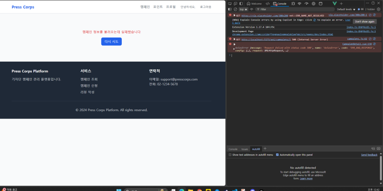Open Console settings gear icon
383x191 pixels.
(378, 9)
